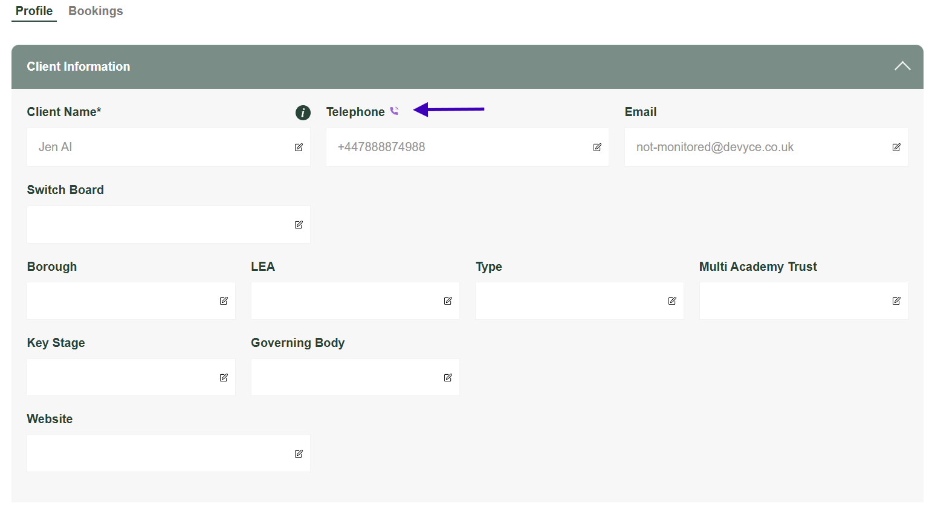
Task: Click the empty Website input
Action: point(169,453)
